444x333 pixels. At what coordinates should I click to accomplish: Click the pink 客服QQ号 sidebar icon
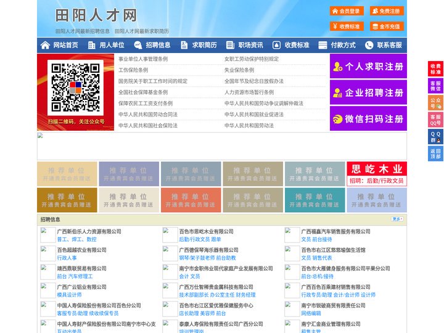(x=435, y=120)
